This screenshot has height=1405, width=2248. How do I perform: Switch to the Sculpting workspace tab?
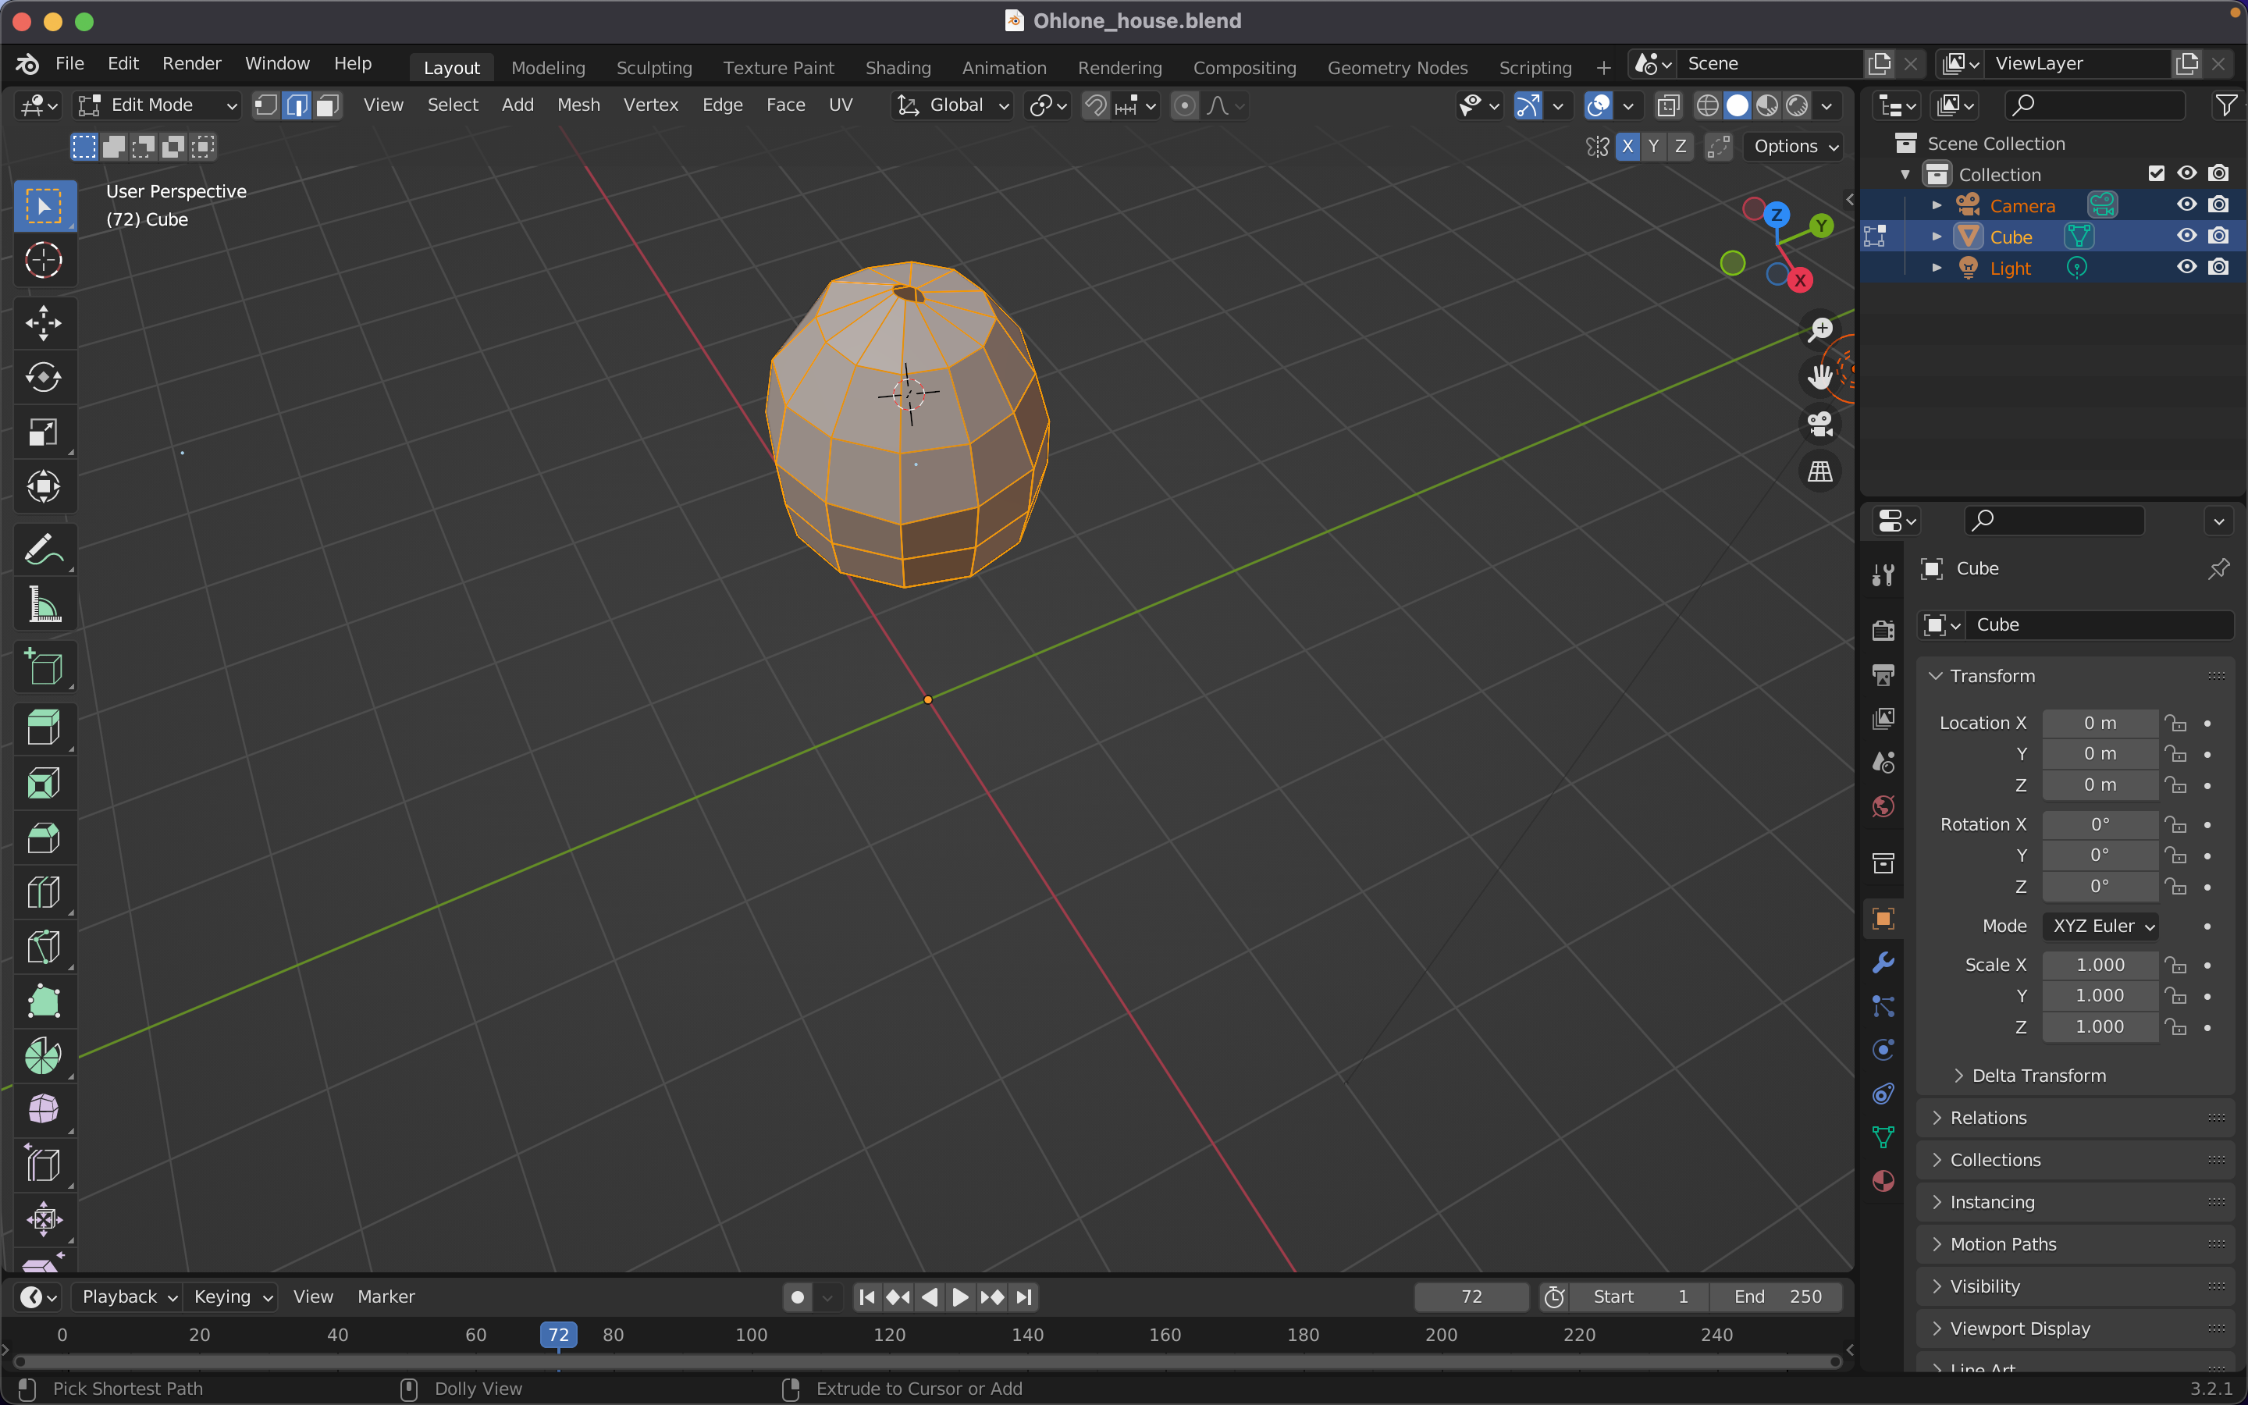(x=654, y=68)
